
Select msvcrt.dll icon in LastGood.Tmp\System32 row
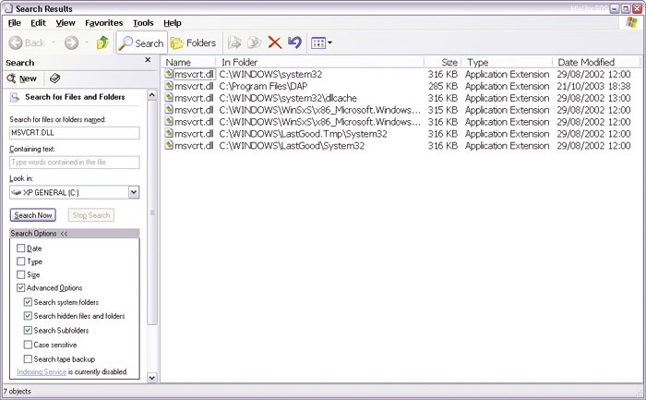[169, 134]
